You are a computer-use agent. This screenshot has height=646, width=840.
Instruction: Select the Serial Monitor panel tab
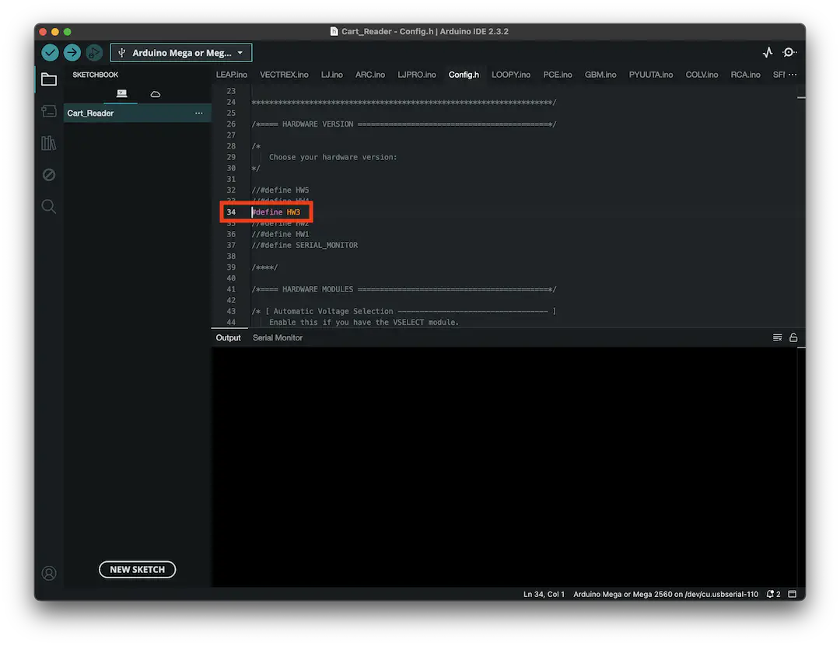point(278,337)
